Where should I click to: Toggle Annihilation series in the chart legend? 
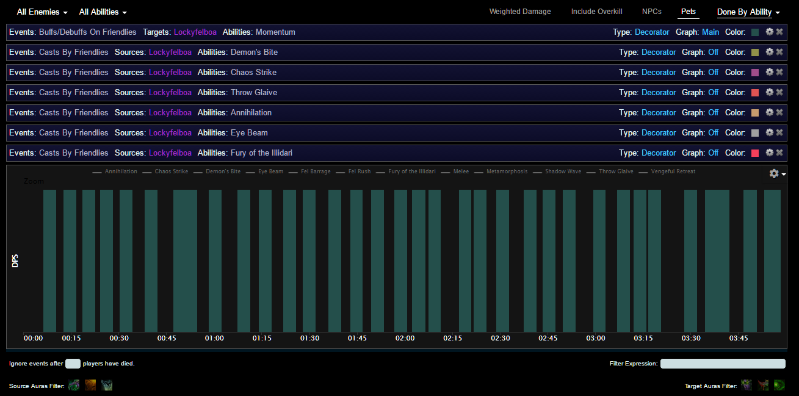(115, 171)
